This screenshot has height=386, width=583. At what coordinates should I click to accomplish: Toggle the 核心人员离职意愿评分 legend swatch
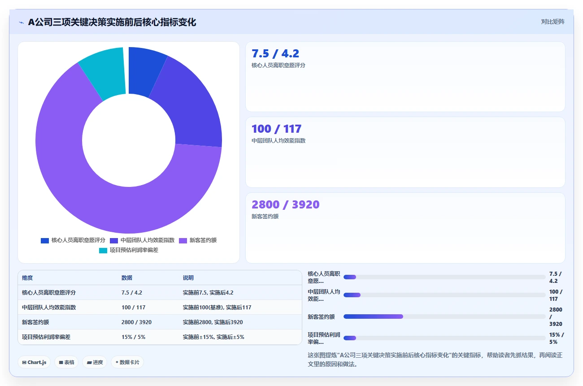pyautogui.click(x=45, y=240)
